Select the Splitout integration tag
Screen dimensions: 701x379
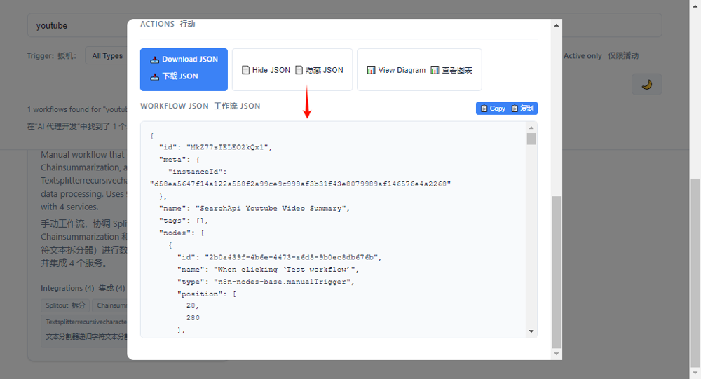(x=65, y=305)
